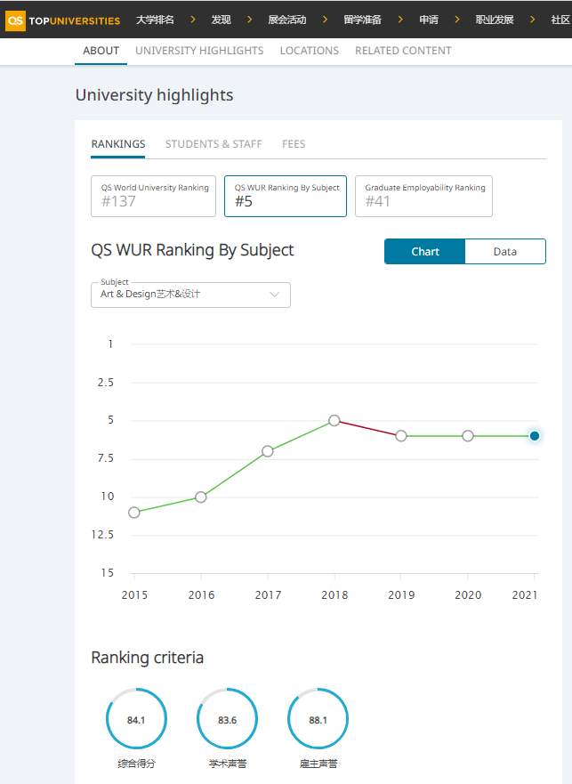
Task: Switch to the Data view
Action: click(x=505, y=252)
